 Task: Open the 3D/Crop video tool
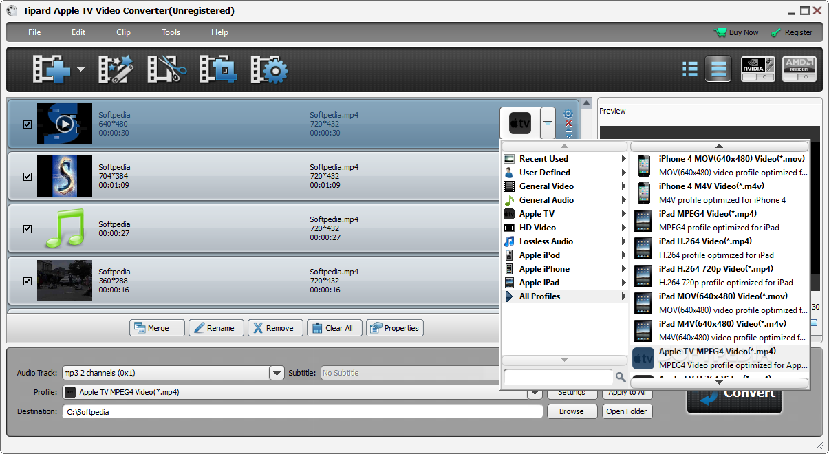(x=218, y=69)
